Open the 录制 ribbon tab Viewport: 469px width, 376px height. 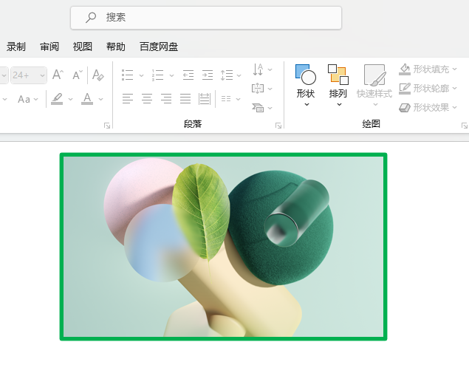(16, 47)
